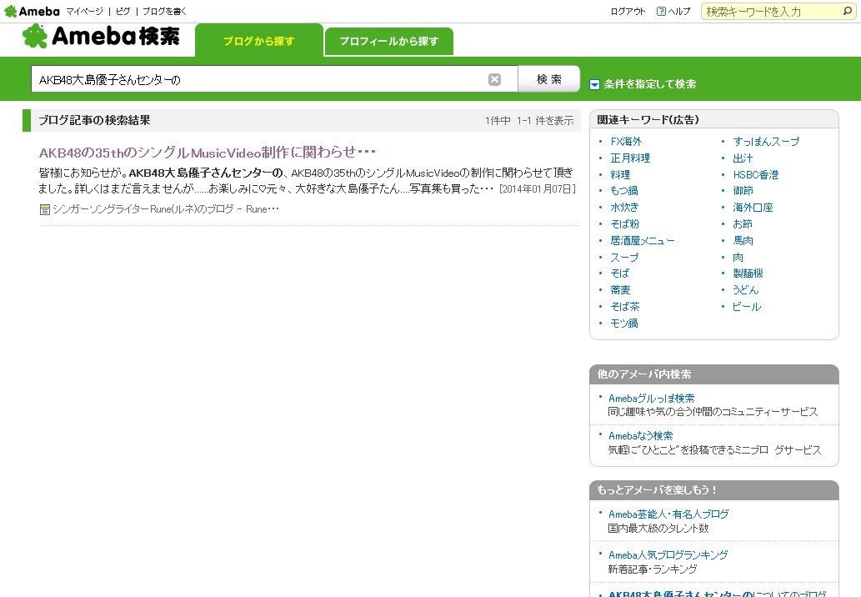The image size is (861, 597).
Task: Open マイページ link
Action: [x=84, y=12]
